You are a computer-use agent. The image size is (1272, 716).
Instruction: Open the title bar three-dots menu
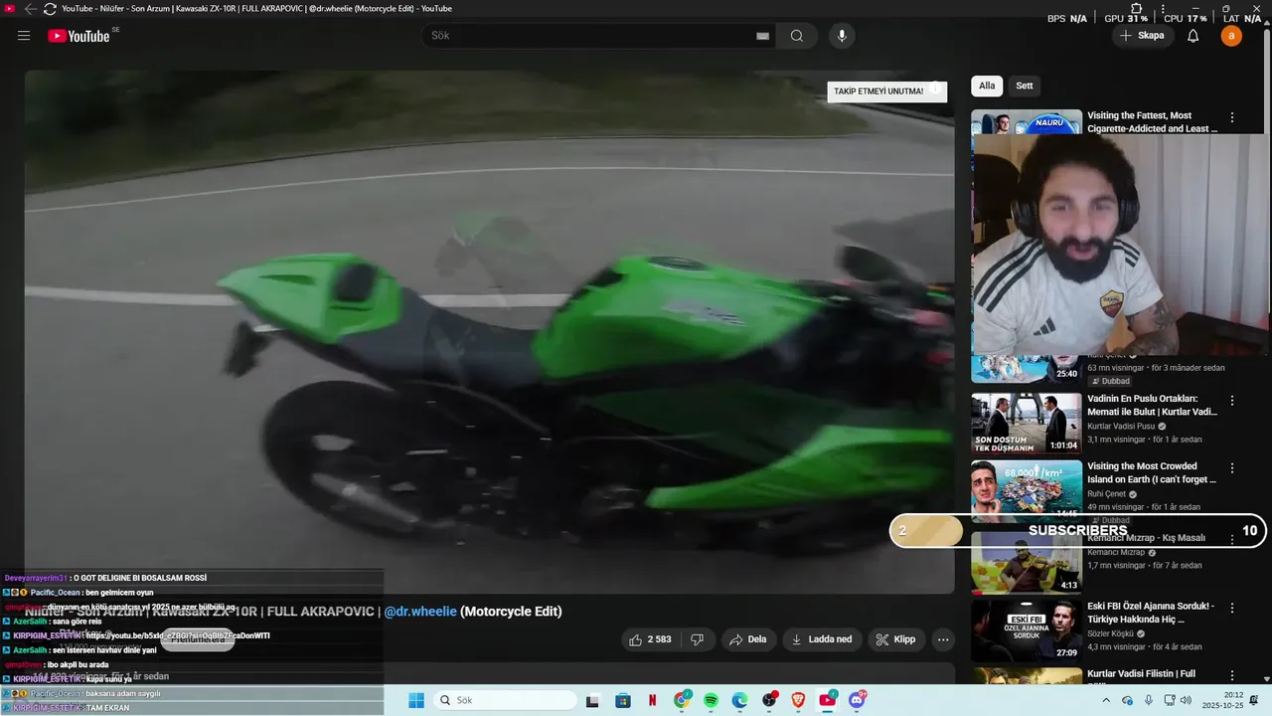point(1163,9)
